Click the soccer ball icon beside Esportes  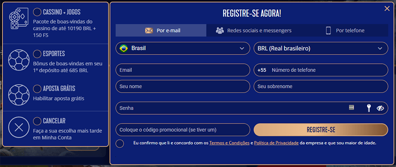[x=19, y=60]
